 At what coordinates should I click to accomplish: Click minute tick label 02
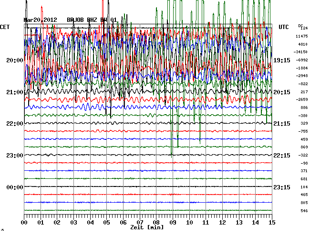(57, 222)
